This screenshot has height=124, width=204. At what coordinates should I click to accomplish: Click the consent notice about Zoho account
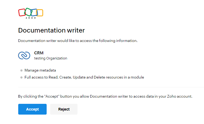point(105,97)
